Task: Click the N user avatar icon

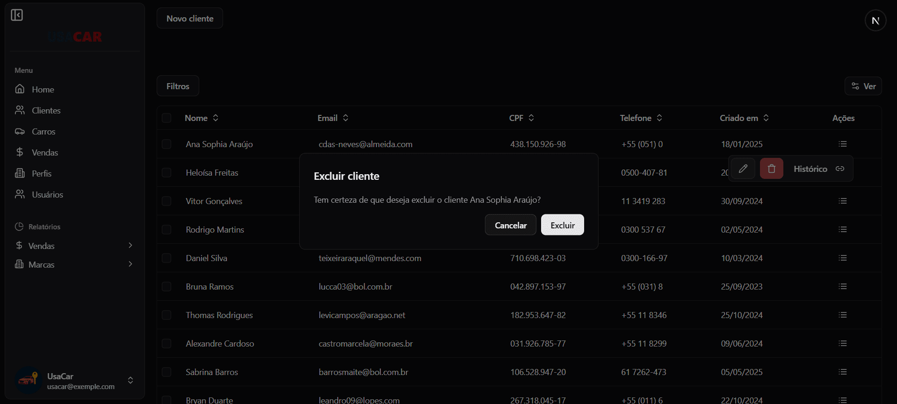Action: [x=875, y=21]
